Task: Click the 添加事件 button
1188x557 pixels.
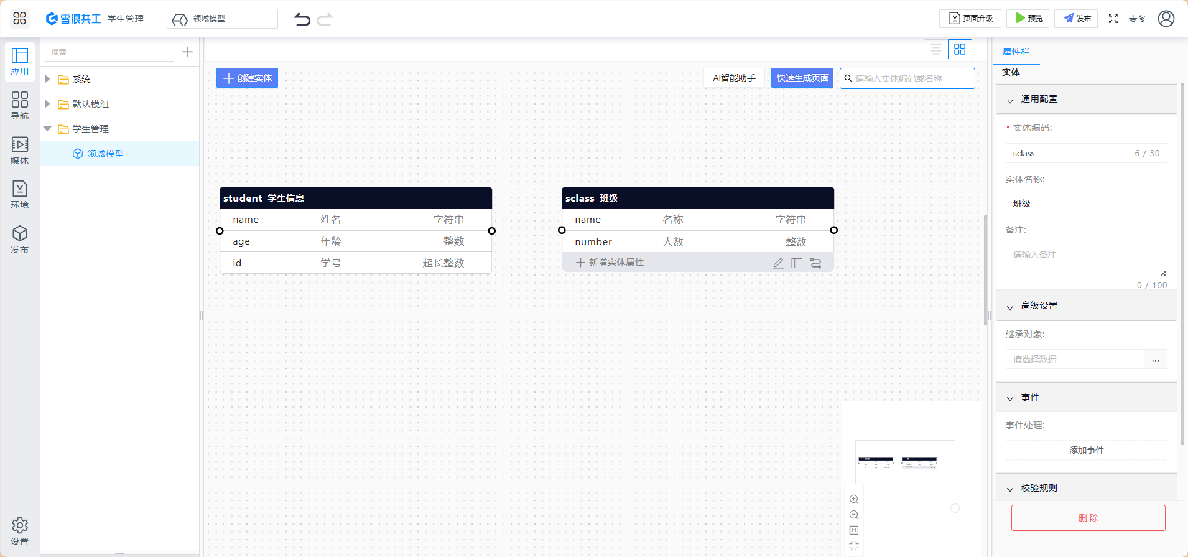Action: tap(1087, 450)
